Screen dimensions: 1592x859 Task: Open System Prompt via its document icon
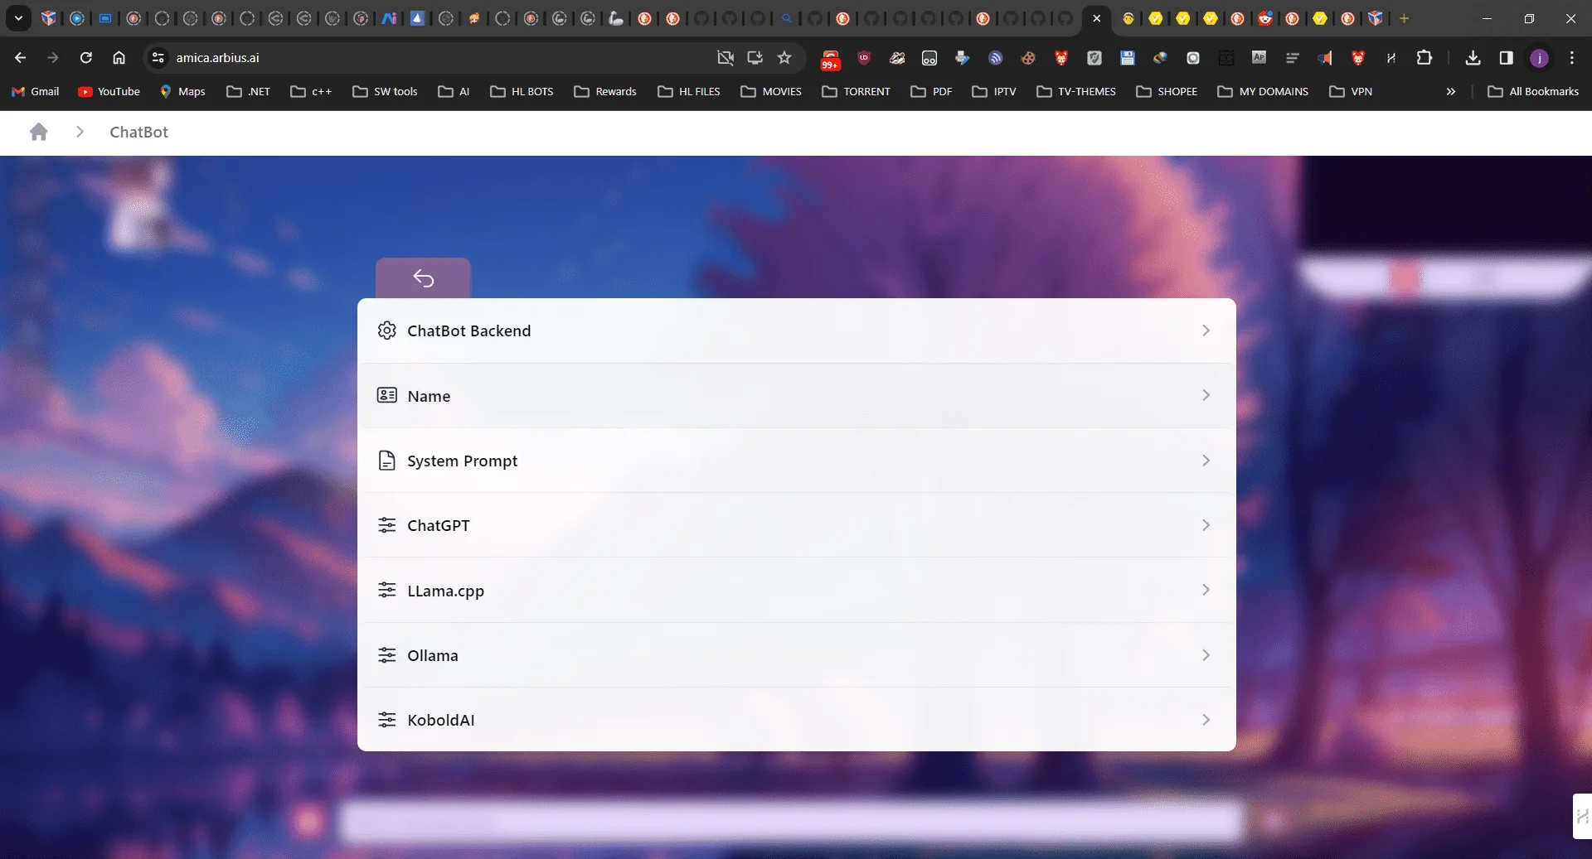tap(386, 461)
